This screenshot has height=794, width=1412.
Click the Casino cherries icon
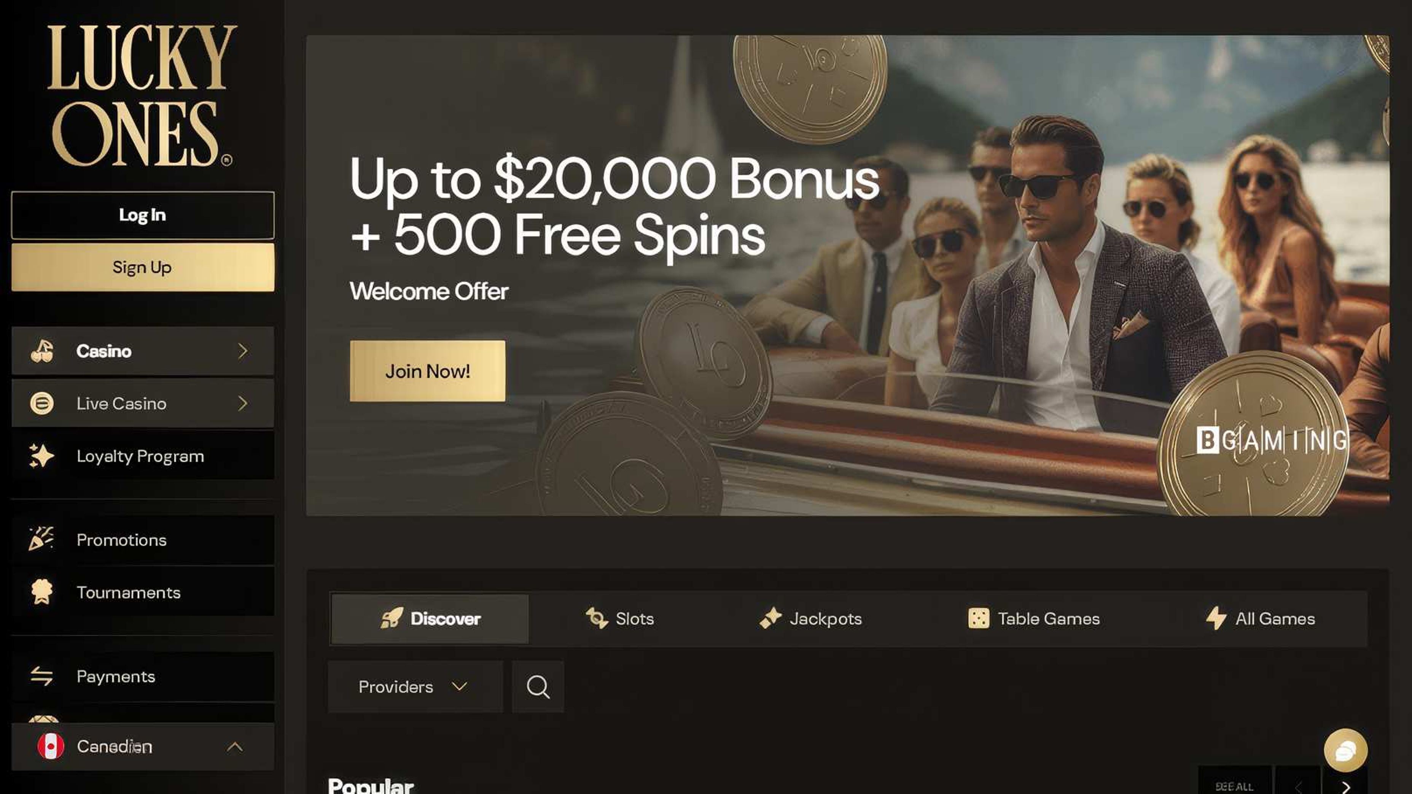tap(41, 351)
